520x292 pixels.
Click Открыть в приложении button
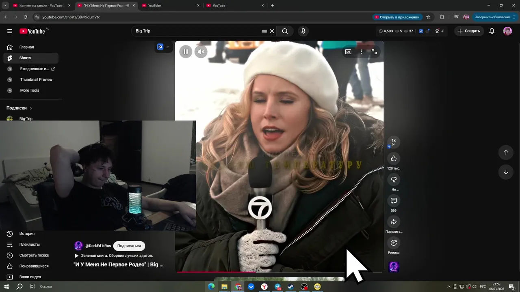point(397,17)
